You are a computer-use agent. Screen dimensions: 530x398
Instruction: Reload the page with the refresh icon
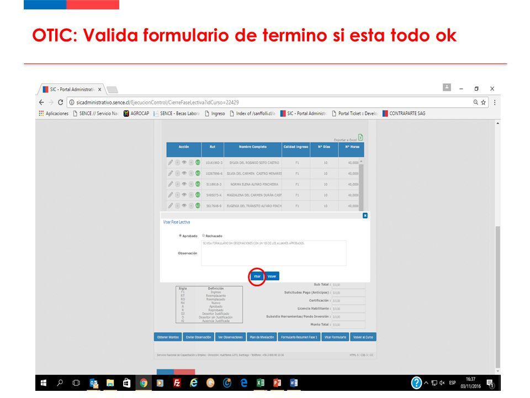61,102
